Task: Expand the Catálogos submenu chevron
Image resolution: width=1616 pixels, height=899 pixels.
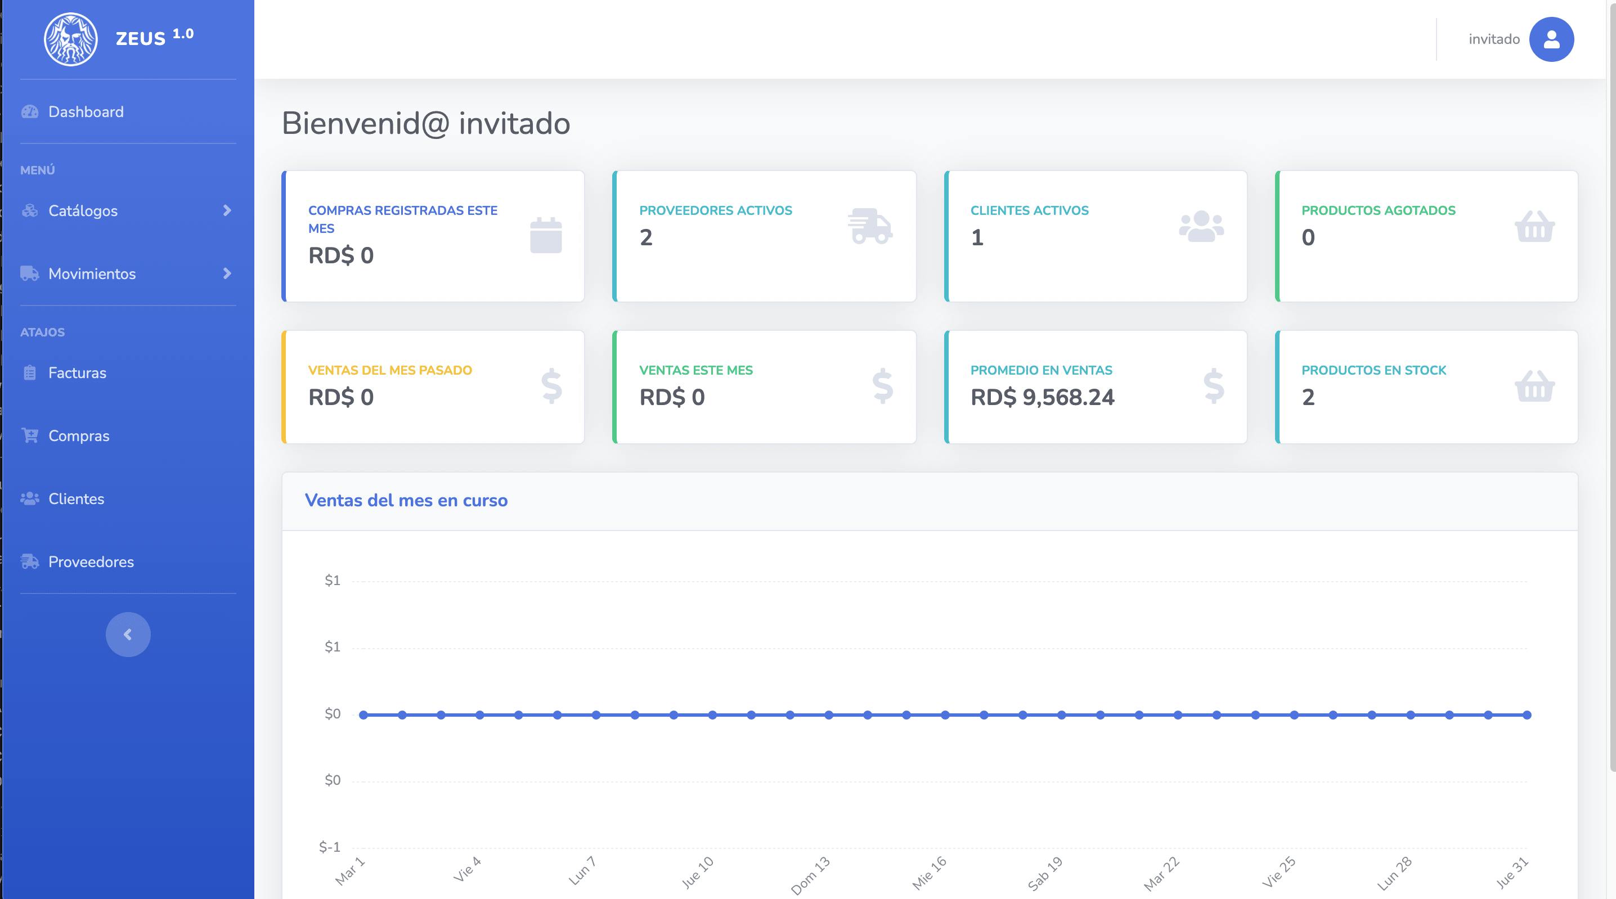Action: click(227, 211)
